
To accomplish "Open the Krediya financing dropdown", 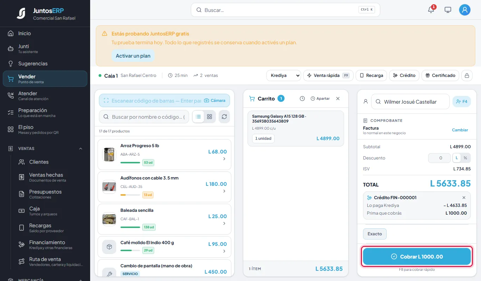I will point(283,76).
